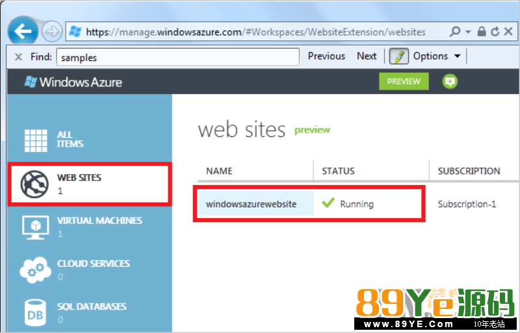
Task: Click the green feedback chat icon
Action: click(x=450, y=81)
